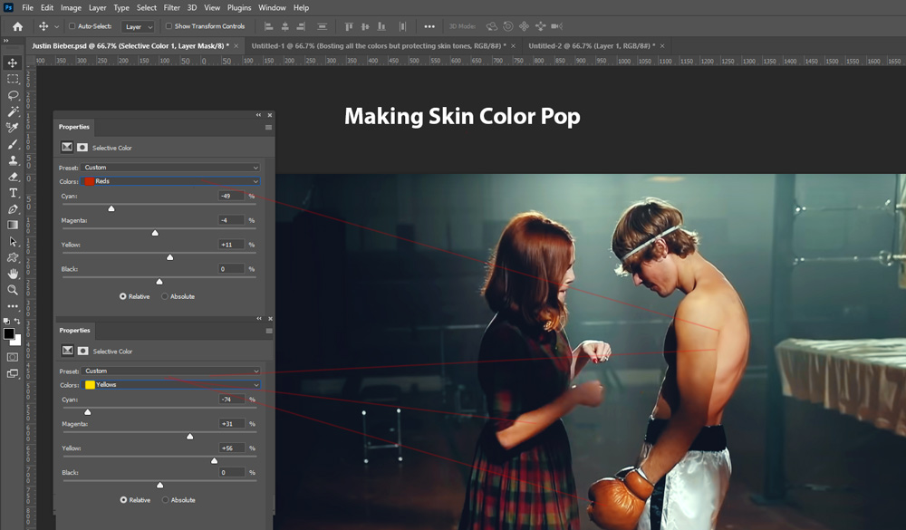Activate the Magic Wand tool
The width and height of the screenshot is (906, 530).
click(x=13, y=111)
